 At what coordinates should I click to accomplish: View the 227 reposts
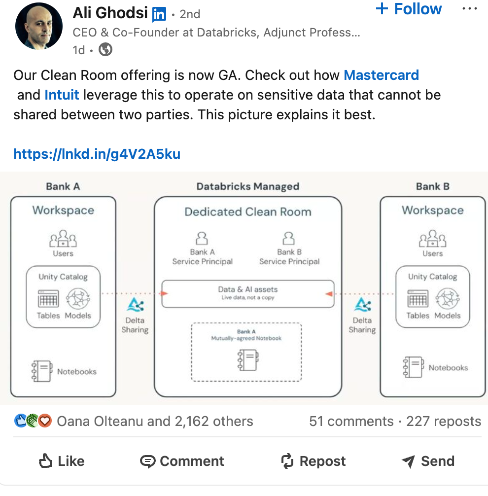pos(443,421)
